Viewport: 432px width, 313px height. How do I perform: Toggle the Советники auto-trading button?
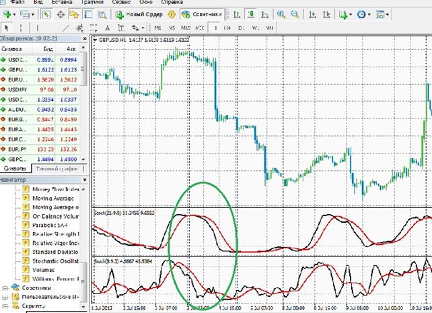tap(202, 14)
